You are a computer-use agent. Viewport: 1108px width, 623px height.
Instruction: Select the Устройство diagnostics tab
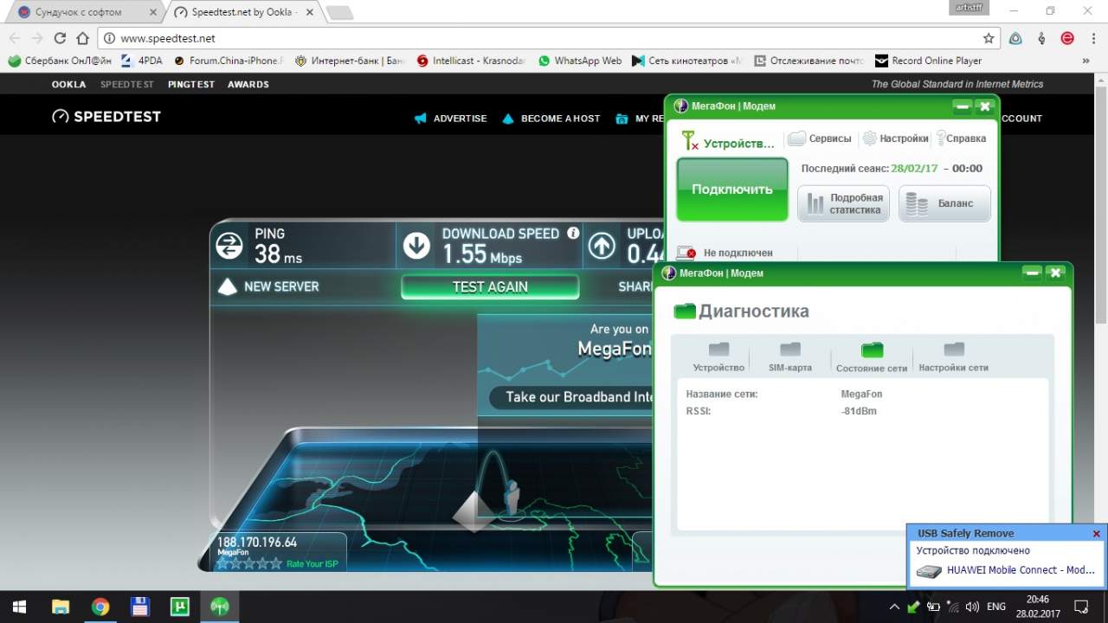pyautogui.click(x=718, y=357)
